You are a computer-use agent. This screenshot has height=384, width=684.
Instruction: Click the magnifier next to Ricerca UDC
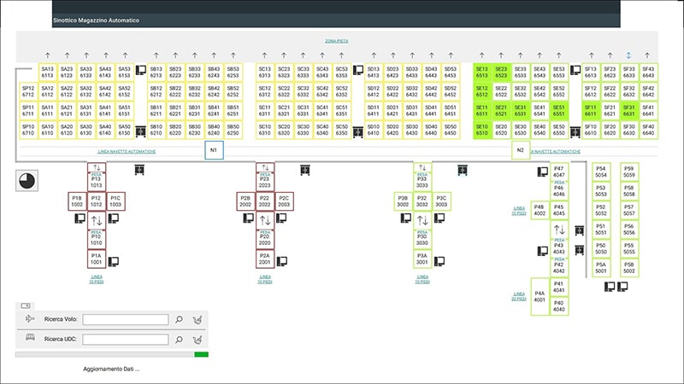[x=180, y=339]
